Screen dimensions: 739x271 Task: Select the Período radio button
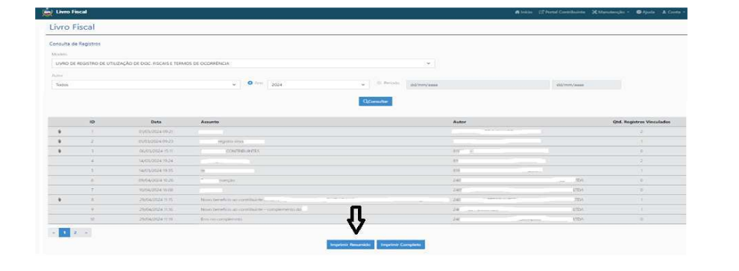click(x=379, y=83)
